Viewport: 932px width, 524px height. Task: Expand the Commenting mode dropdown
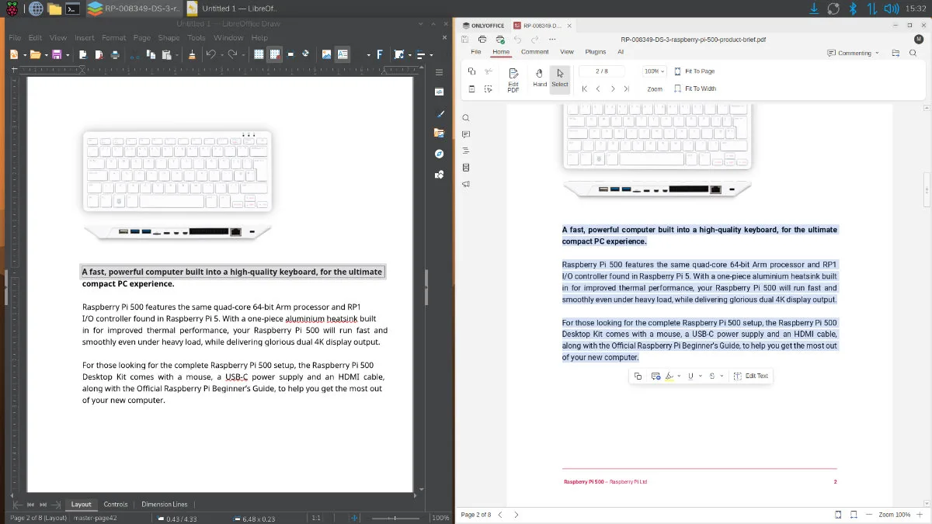pos(858,53)
